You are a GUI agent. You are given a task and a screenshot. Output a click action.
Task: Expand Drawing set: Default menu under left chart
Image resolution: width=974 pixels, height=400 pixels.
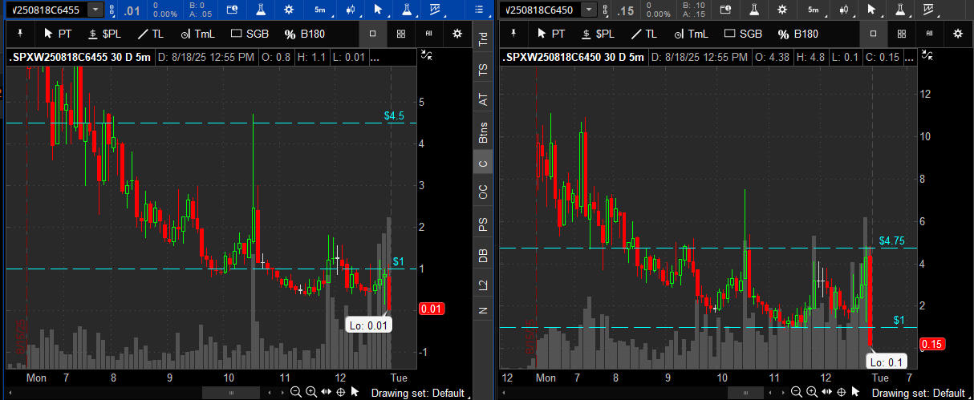[x=418, y=393]
